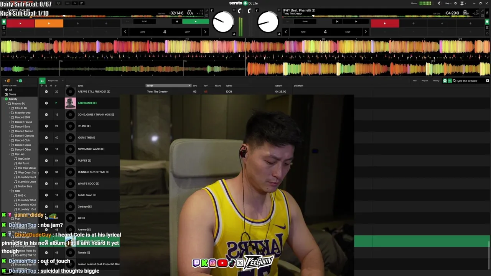
Task: Enable SYNC on the right deck
Action: (x=305, y=21)
